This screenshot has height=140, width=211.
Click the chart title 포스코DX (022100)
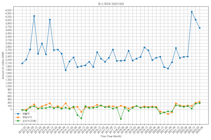pos(111,4)
